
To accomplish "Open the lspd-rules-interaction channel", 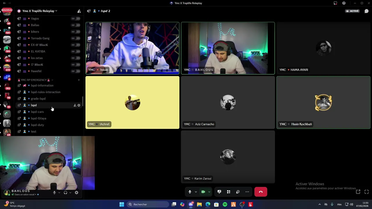I will [49, 92].
